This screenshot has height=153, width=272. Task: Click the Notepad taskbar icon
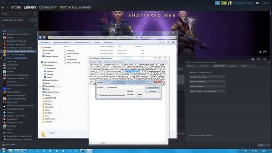tap(90, 151)
